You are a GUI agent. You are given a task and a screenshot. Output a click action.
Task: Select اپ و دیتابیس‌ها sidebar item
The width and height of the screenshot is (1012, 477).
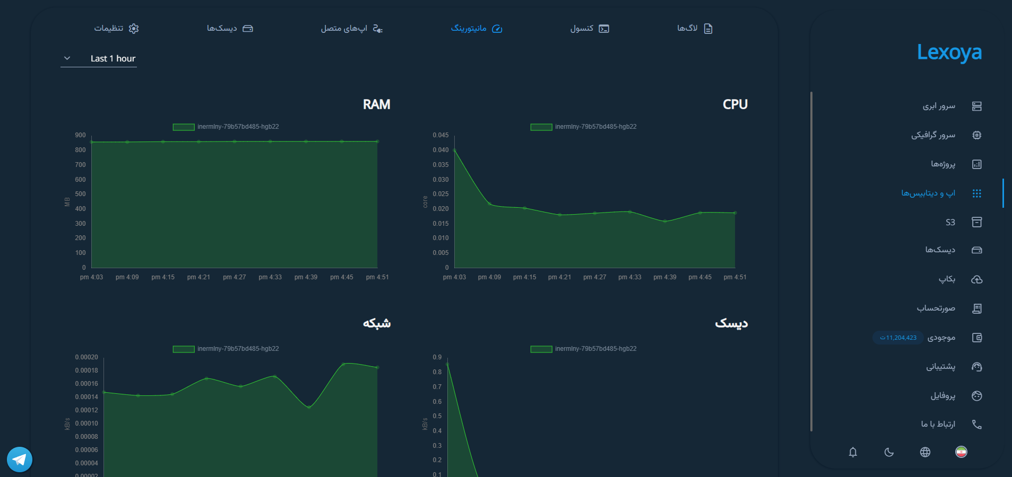(x=928, y=193)
